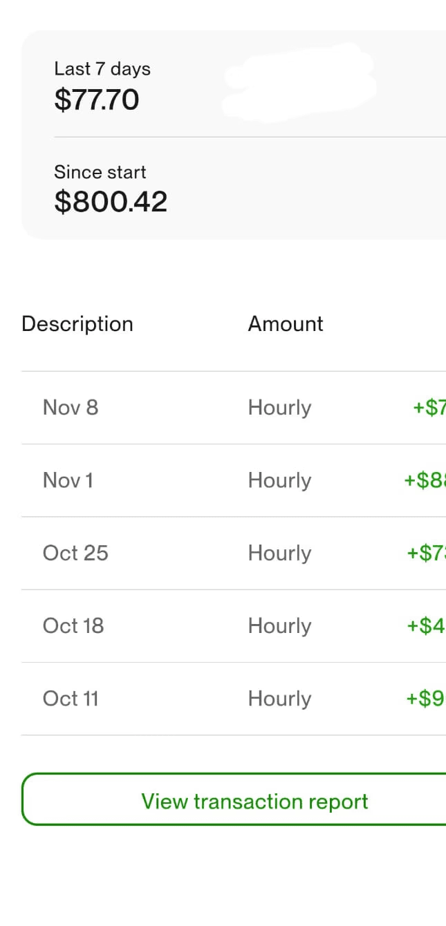The image size is (446, 926).
Task: Open the Oct 11 Hourly payment entry
Action: [x=207, y=699]
